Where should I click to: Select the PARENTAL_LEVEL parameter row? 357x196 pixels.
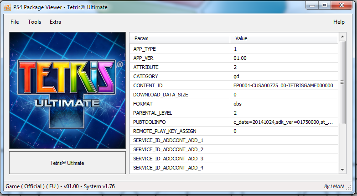coord(180,113)
